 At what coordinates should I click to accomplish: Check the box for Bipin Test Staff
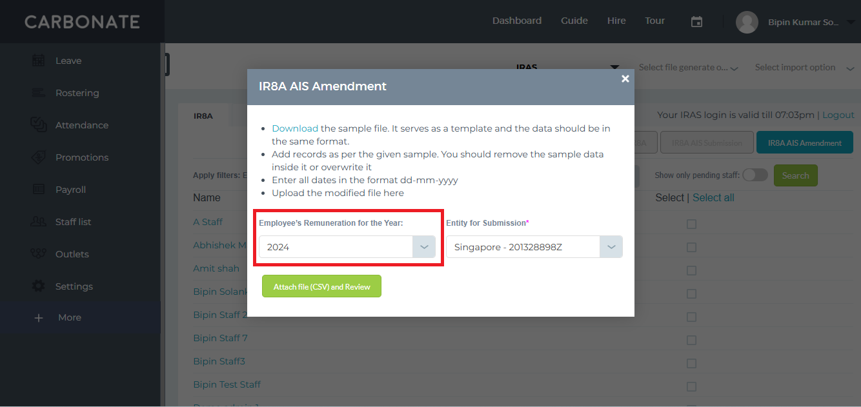pos(691,386)
